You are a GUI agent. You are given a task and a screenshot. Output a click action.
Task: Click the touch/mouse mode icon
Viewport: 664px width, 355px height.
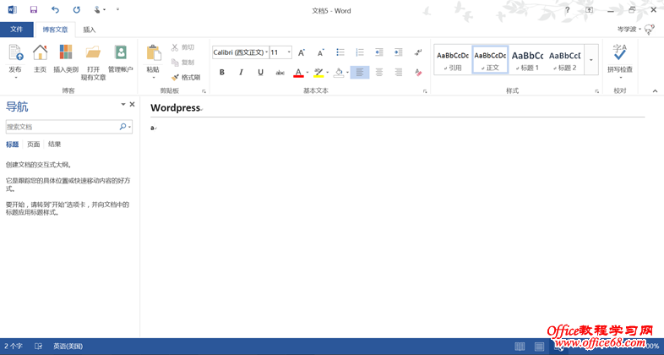point(97,10)
